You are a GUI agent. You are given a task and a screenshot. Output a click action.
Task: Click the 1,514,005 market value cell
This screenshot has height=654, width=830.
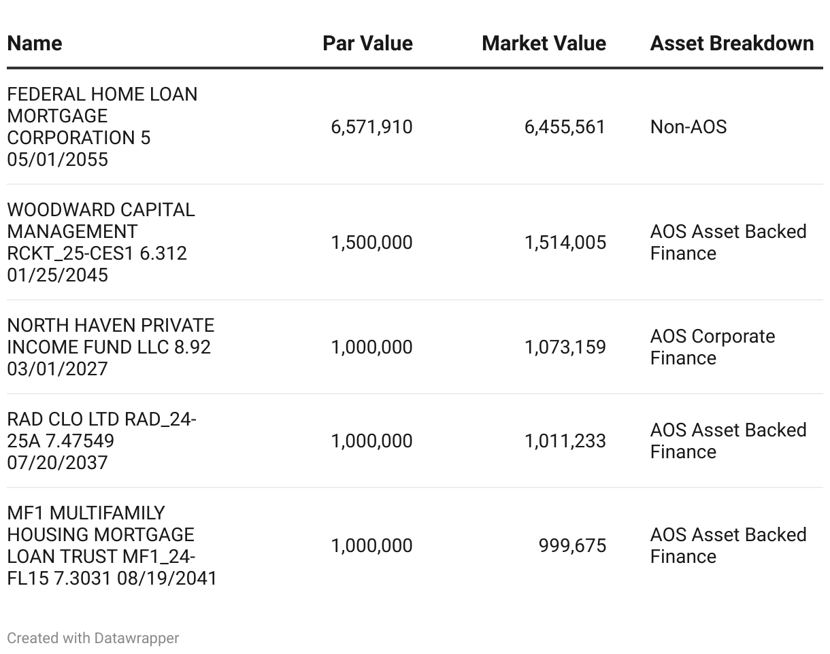pyautogui.click(x=565, y=243)
